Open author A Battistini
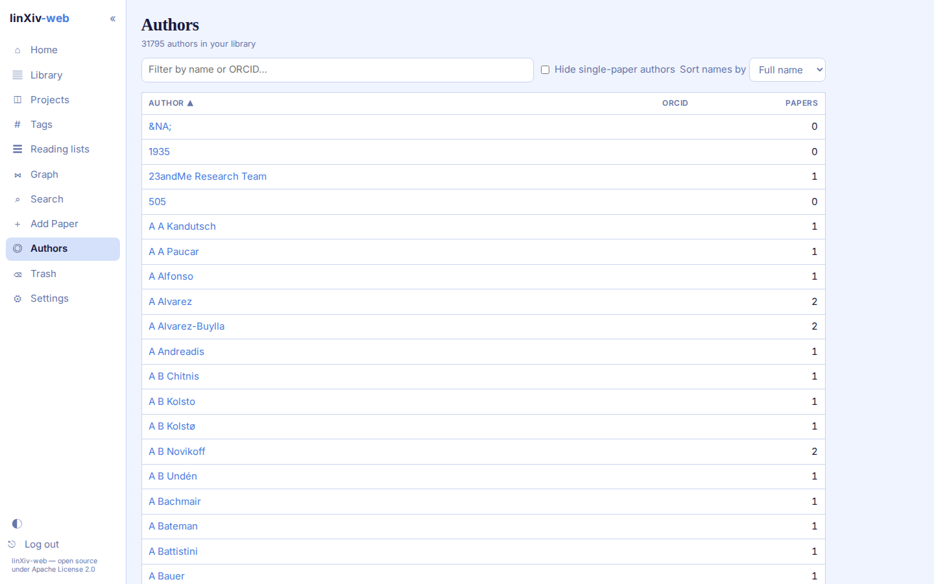The height and width of the screenshot is (584, 934). [173, 552]
